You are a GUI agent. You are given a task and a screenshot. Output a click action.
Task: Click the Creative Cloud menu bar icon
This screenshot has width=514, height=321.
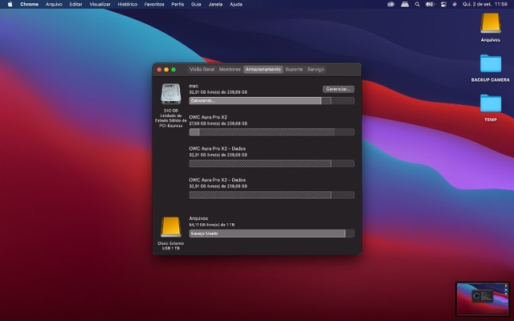(x=390, y=4)
